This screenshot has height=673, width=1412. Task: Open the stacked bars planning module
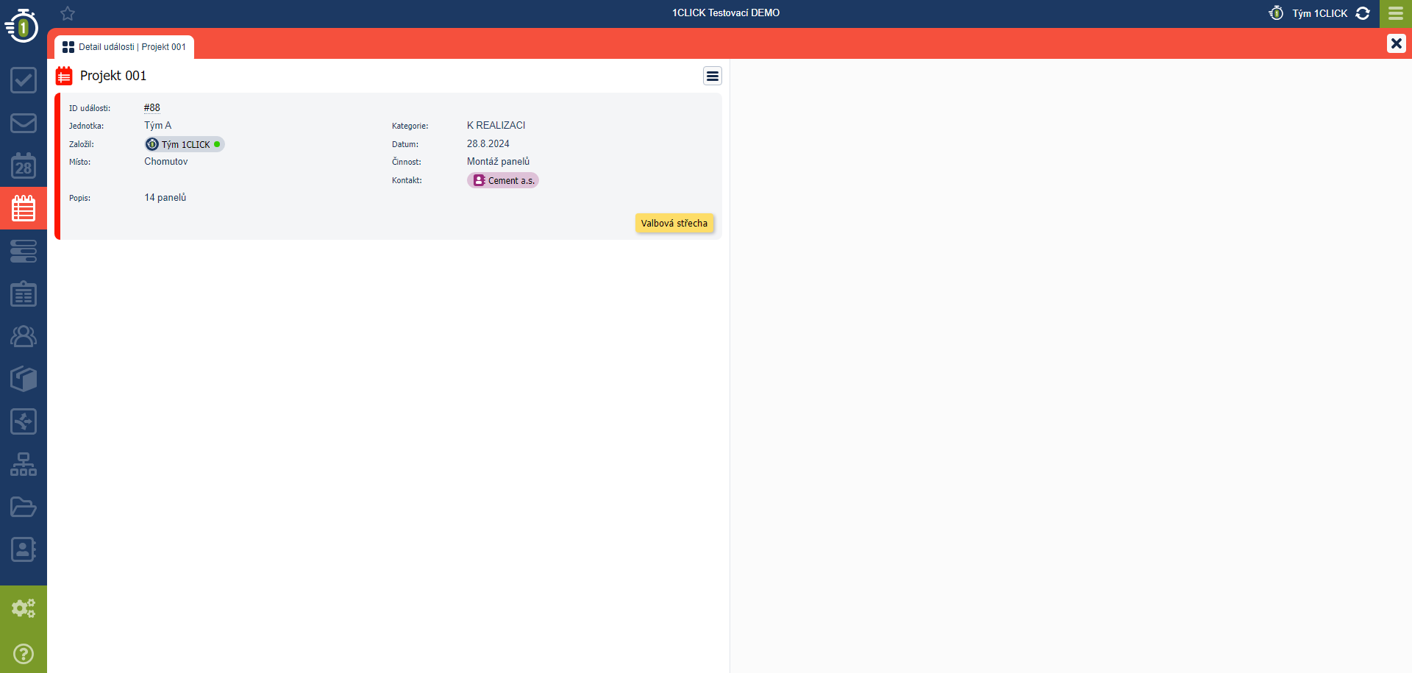(x=24, y=251)
